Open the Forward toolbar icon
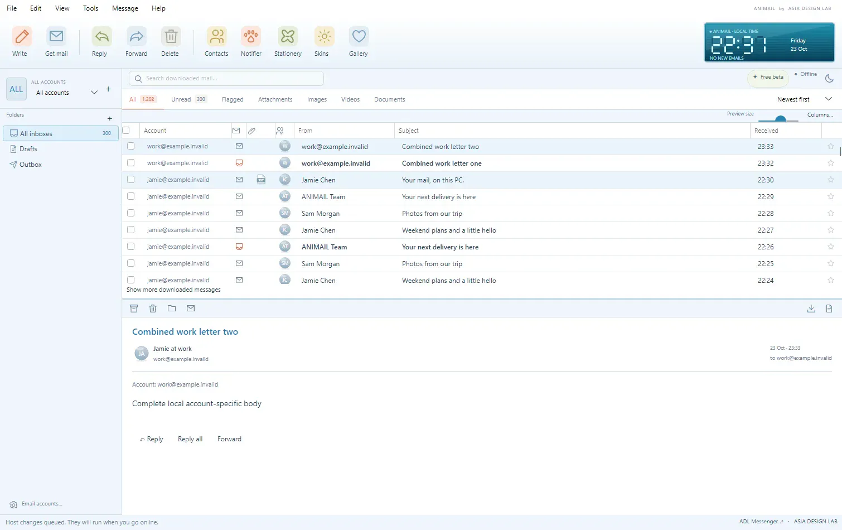842x530 pixels. coord(136,37)
